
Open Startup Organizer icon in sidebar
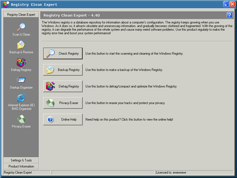tap(21, 80)
